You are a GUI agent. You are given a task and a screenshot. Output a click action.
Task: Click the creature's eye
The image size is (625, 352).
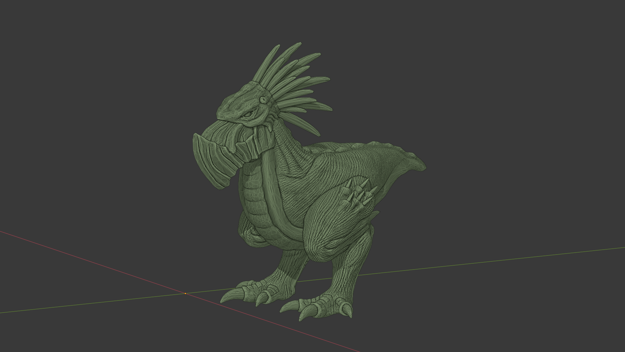pyautogui.click(x=248, y=115)
